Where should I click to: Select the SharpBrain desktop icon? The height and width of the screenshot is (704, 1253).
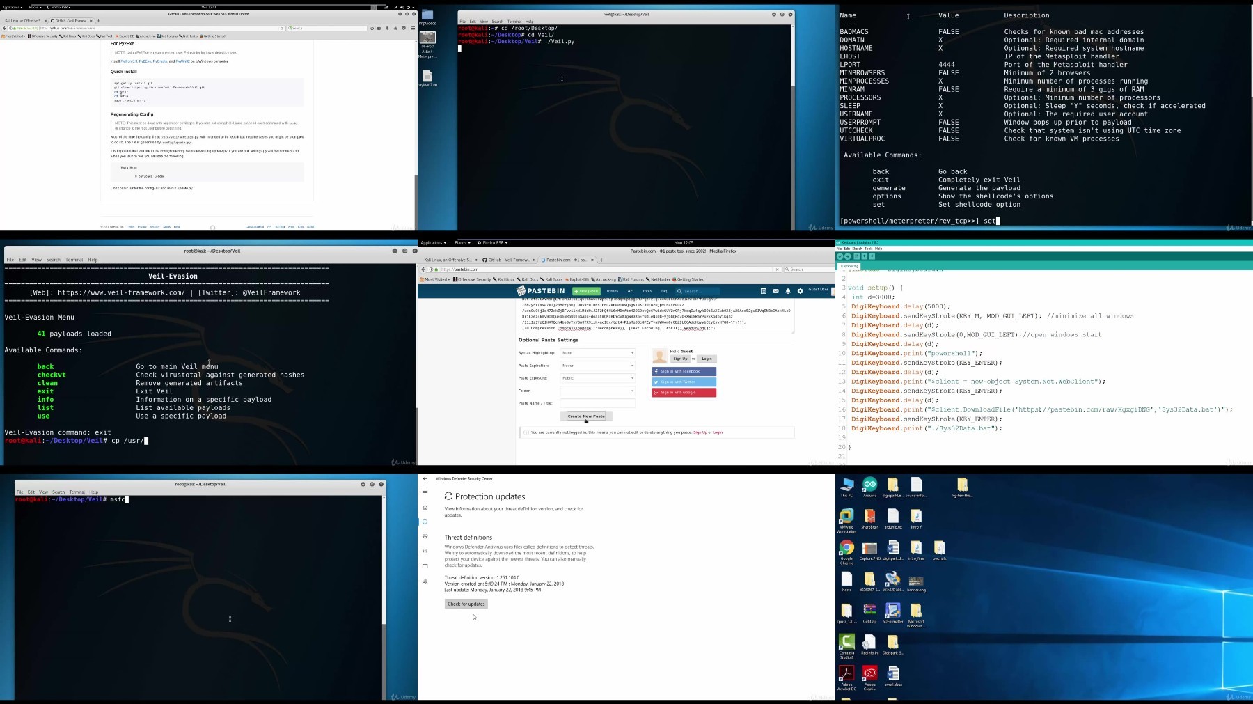[869, 519]
